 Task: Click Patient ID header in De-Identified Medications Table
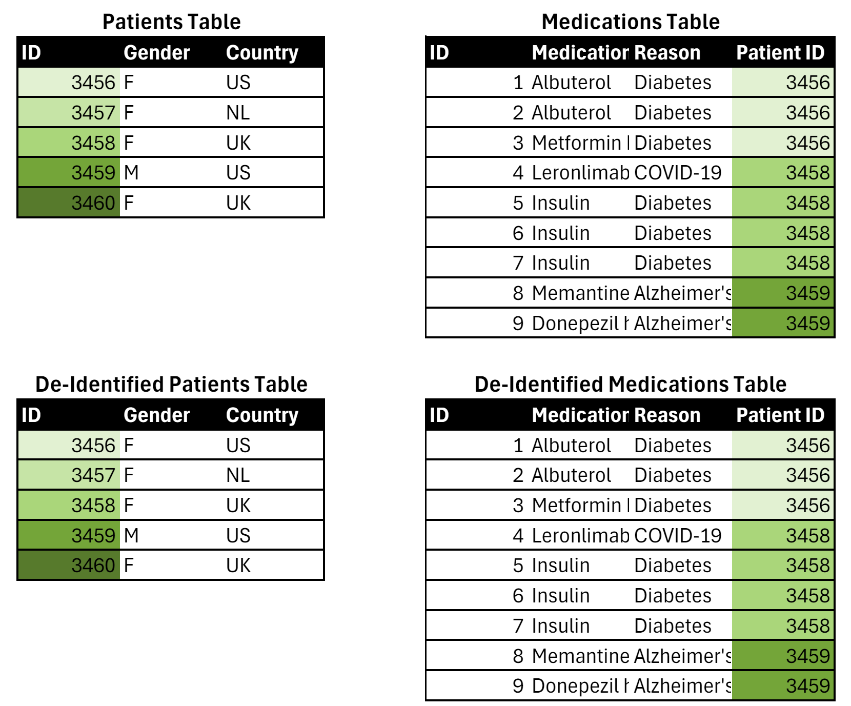tap(780, 415)
